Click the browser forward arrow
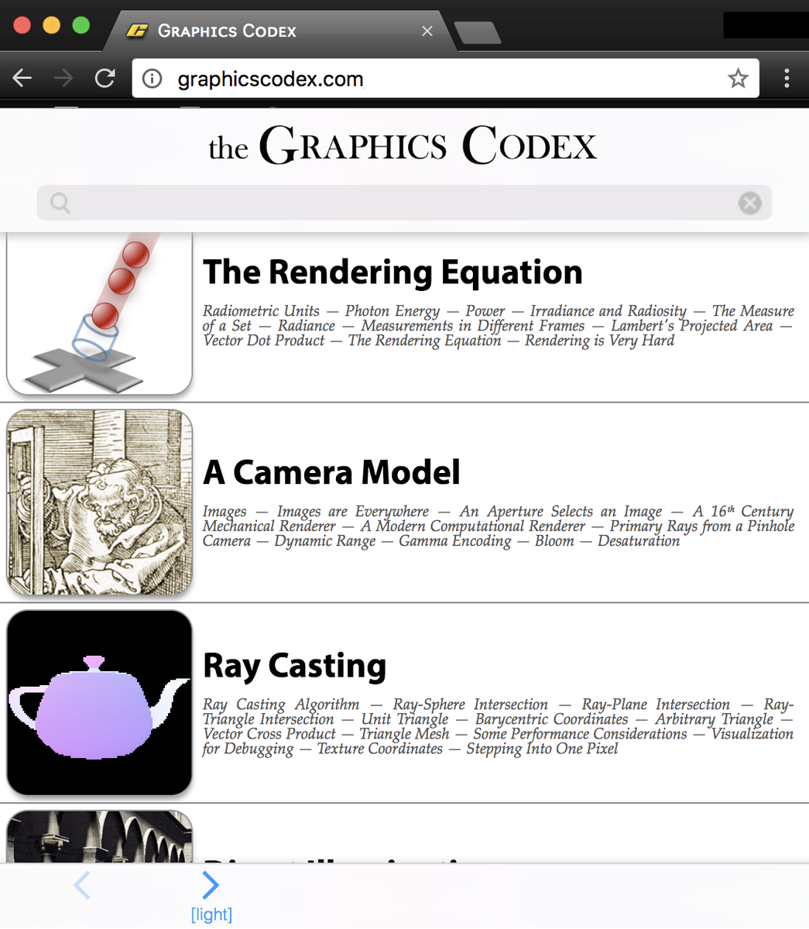Viewport: 809px width, 929px height. [63, 78]
